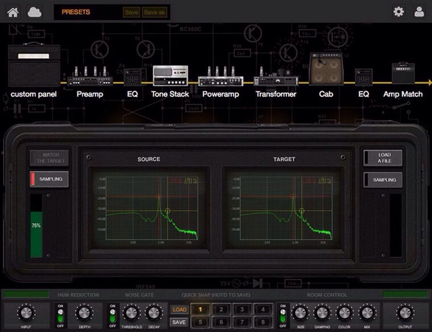432x332 pixels.
Task: Select Quick Snap slot 4
Action: (x=263, y=309)
